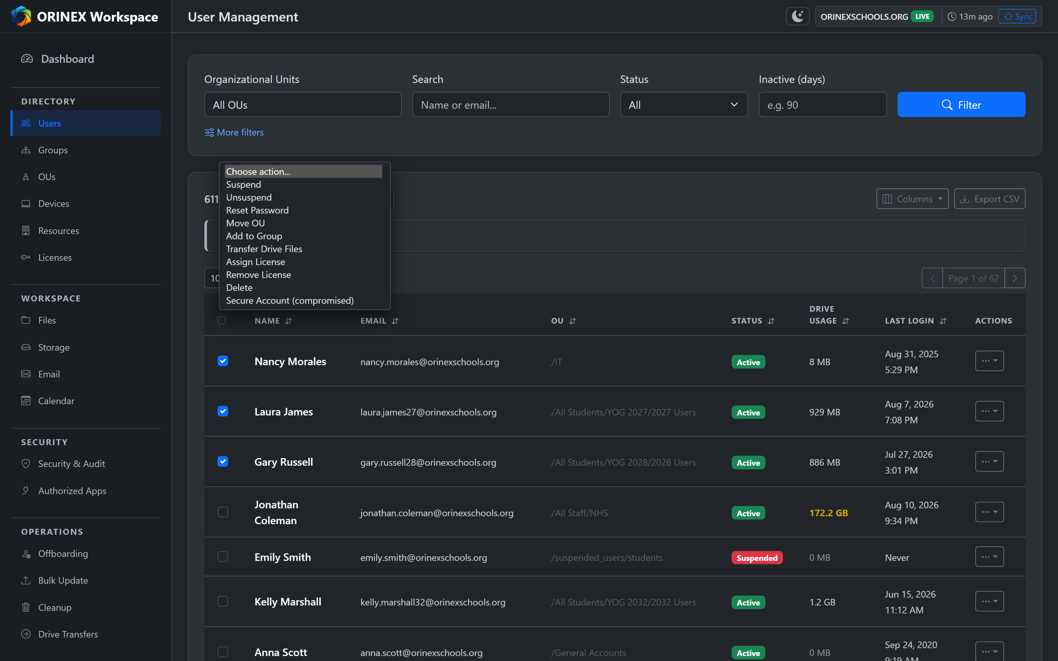Viewport: 1058px width, 661px height.
Task: Uncheck Gary Russell row checkbox
Action: point(223,462)
